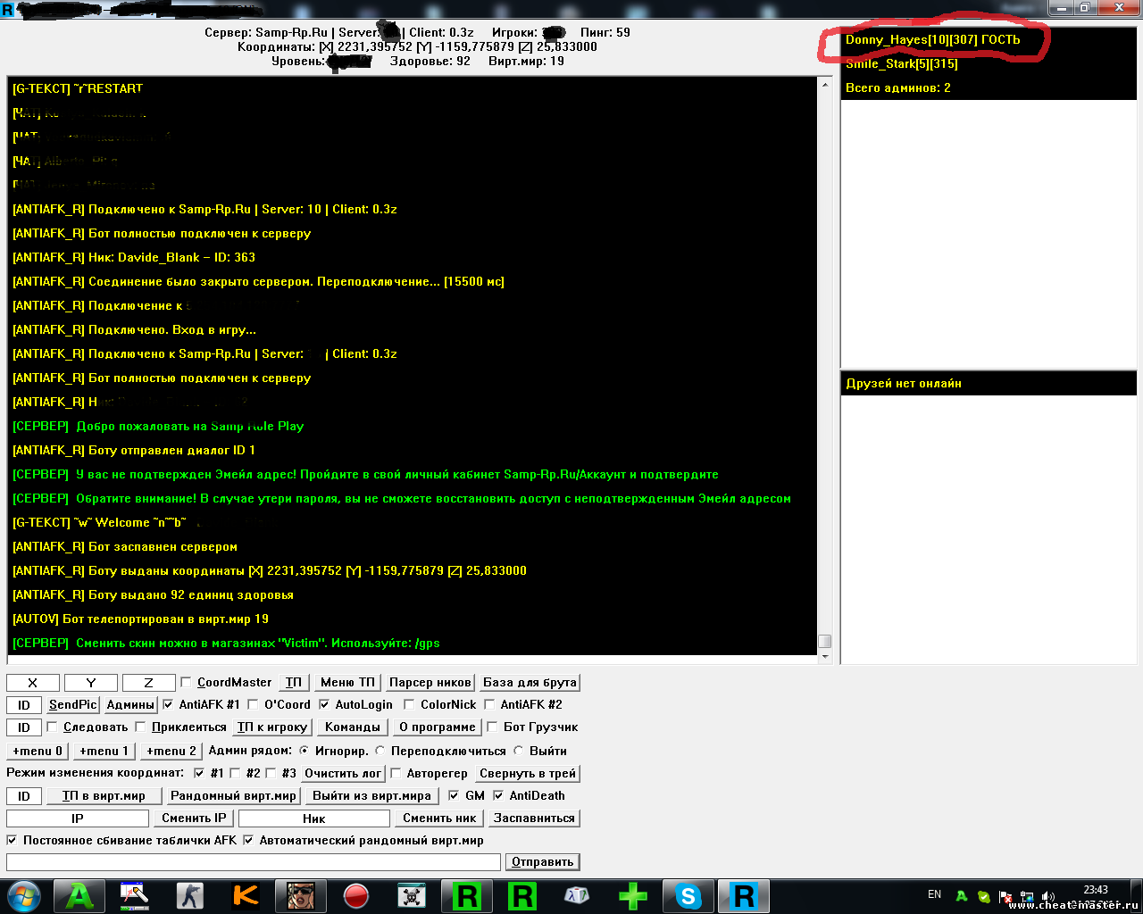
Task: Click the volume speaker tray icon
Action: coord(1047,896)
